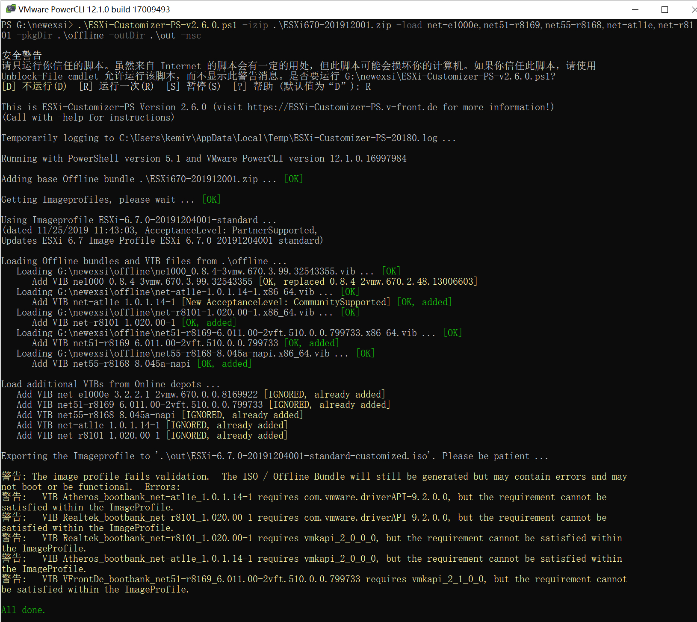Click the '[S] 暂停(S)' suspend option
The height and width of the screenshot is (622, 697).
193,87
